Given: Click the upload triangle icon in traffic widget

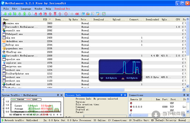Looking at the screenshot, I should point(123,78).
